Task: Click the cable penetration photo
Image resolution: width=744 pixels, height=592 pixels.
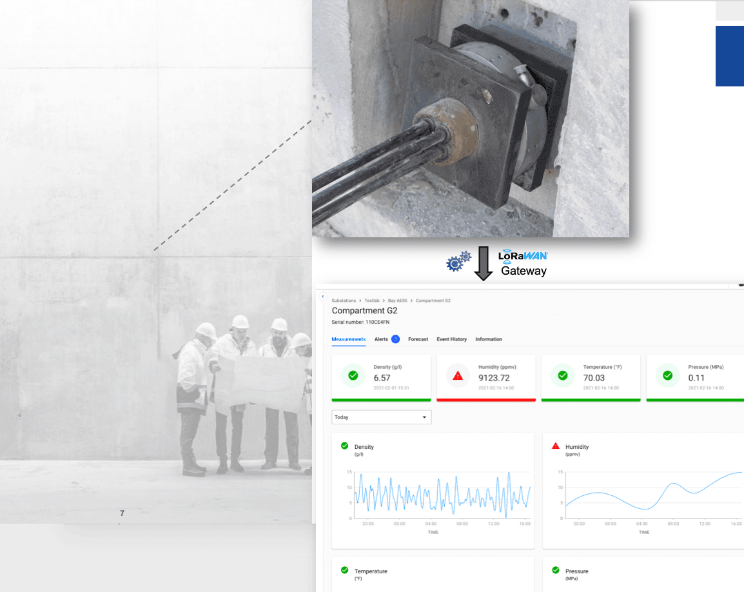Action: coord(471,119)
